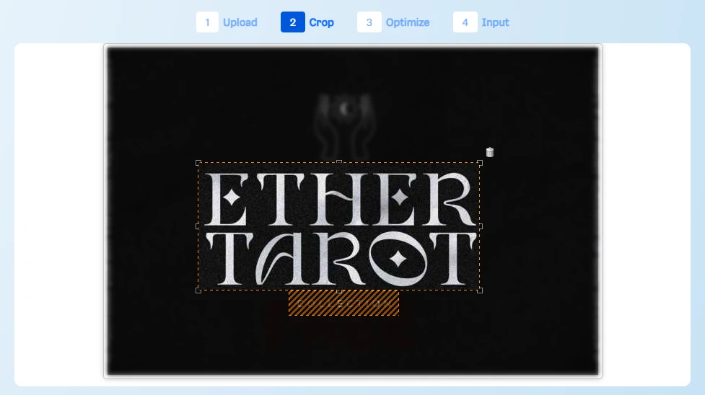The height and width of the screenshot is (395, 705).
Task: Click bottom-left crop corner handle
Action: pyautogui.click(x=198, y=290)
